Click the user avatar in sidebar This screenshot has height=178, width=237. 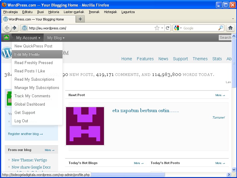(9, 98)
